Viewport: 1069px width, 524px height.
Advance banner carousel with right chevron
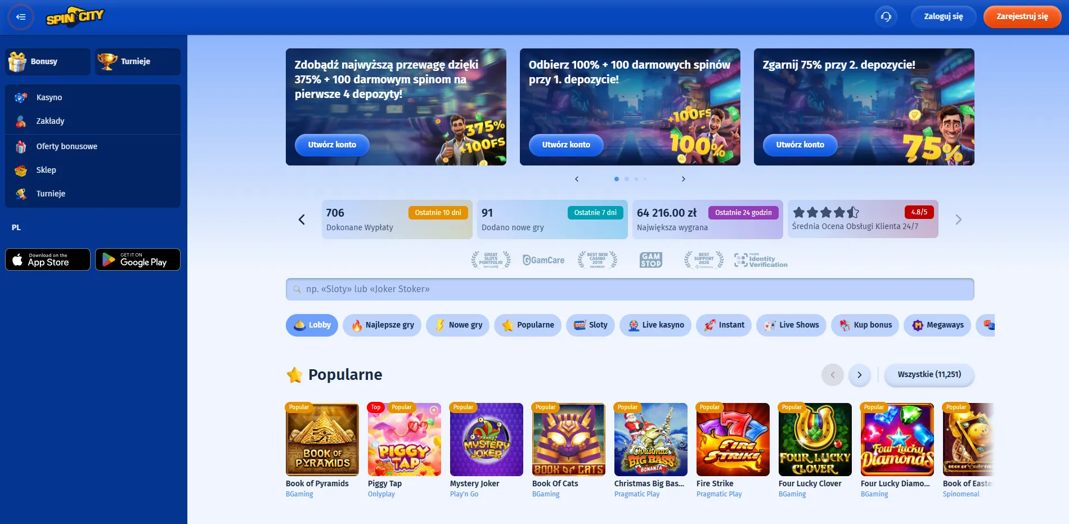(684, 179)
